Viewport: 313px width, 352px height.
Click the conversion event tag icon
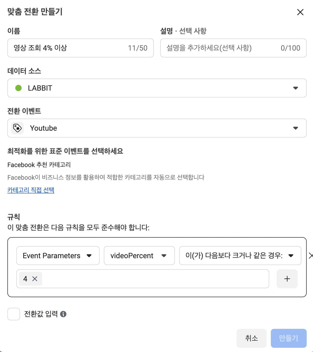click(x=17, y=128)
